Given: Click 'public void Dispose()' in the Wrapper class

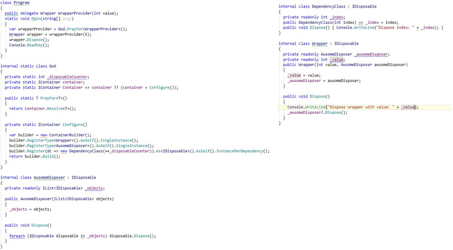Looking at the screenshot, I should (306, 96).
